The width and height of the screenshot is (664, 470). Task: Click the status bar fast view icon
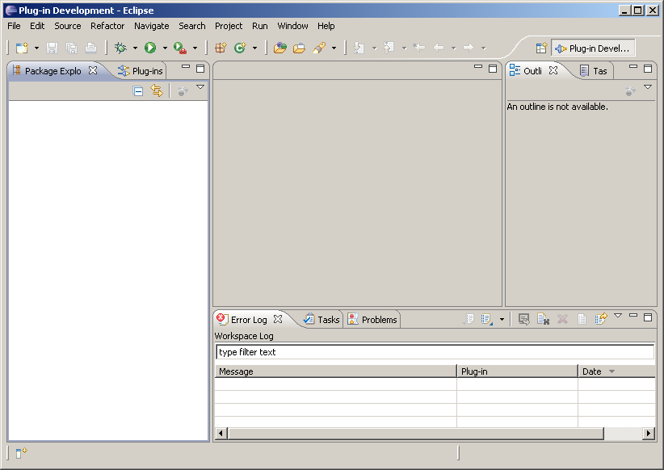(21, 453)
